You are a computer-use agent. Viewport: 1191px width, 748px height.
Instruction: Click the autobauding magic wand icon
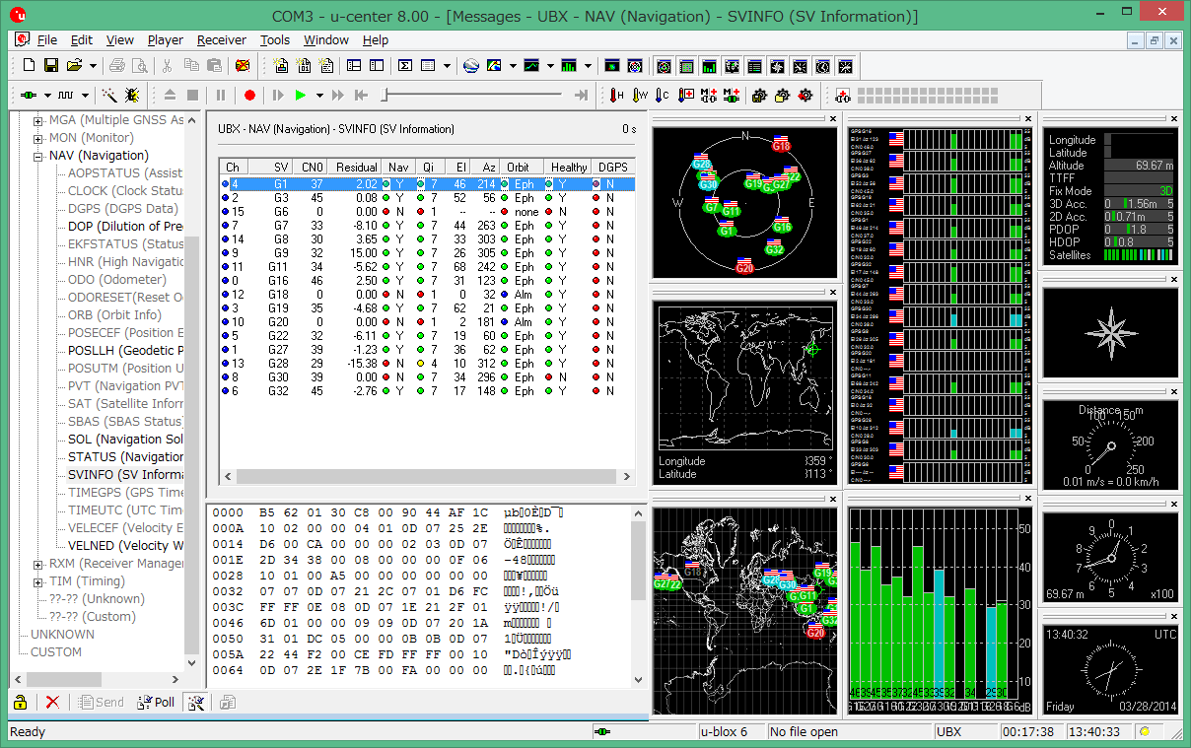coord(108,96)
